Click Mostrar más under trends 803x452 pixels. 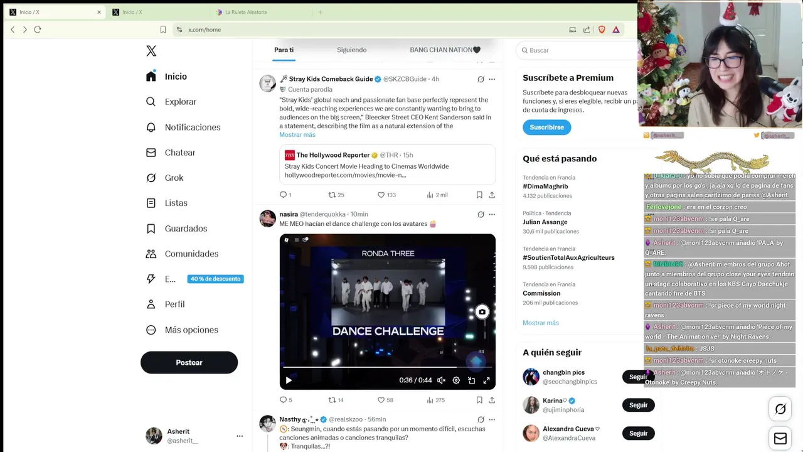541,323
